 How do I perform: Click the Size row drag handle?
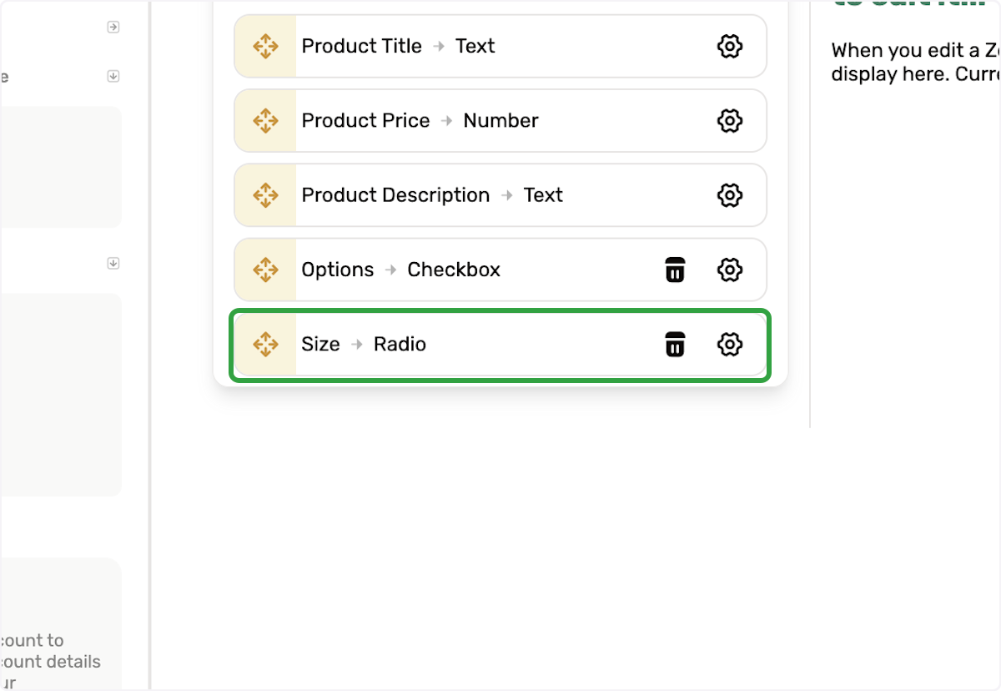click(265, 344)
